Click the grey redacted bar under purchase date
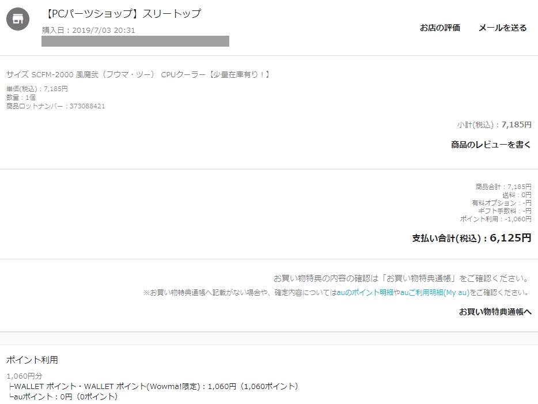 click(x=135, y=41)
